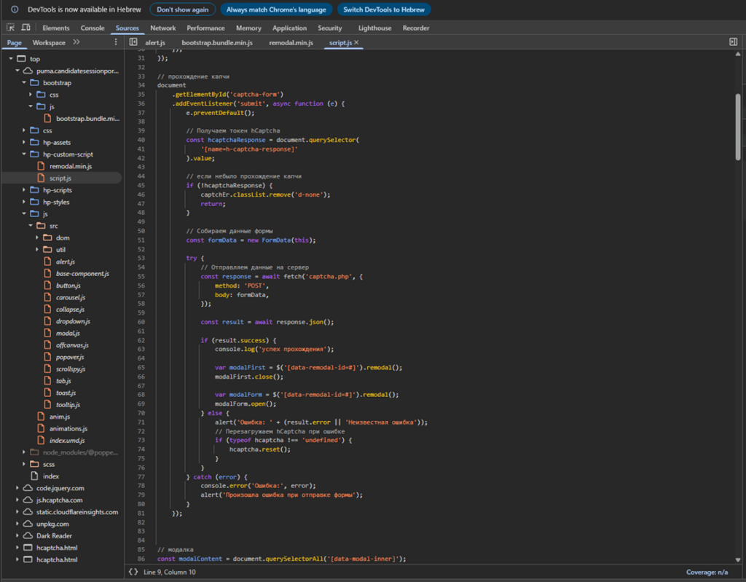This screenshot has height=582, width=746.
Task: Click the button.js file icon
Action: 47,285
